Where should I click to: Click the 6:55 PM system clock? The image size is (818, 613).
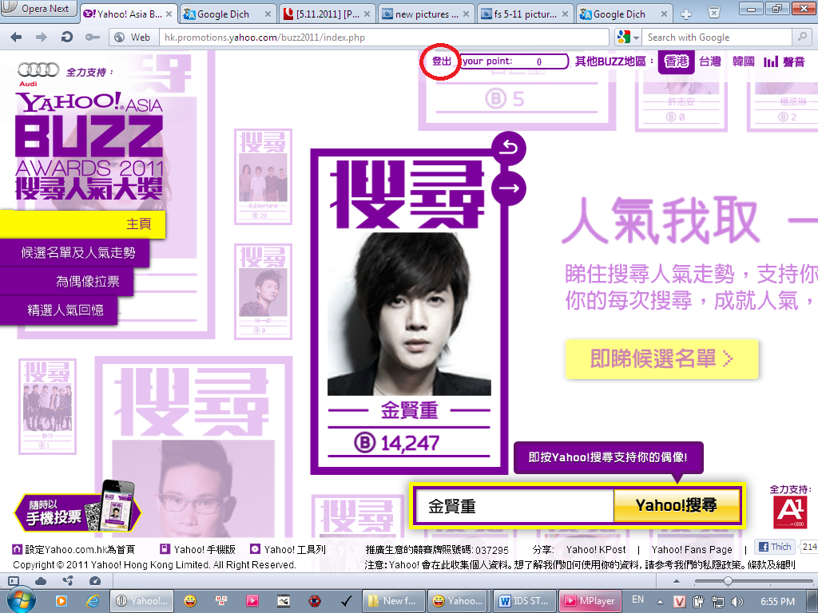click(x=777, y=602)
